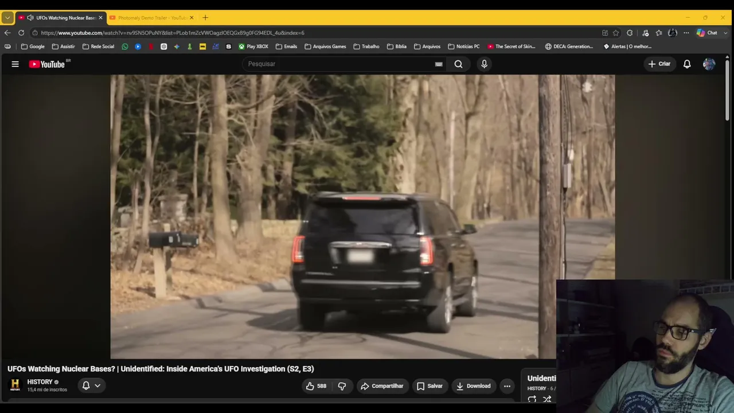Open the Google bookmarks folder
This screenshot has width=734, height=413.
[x=33, y=46]
